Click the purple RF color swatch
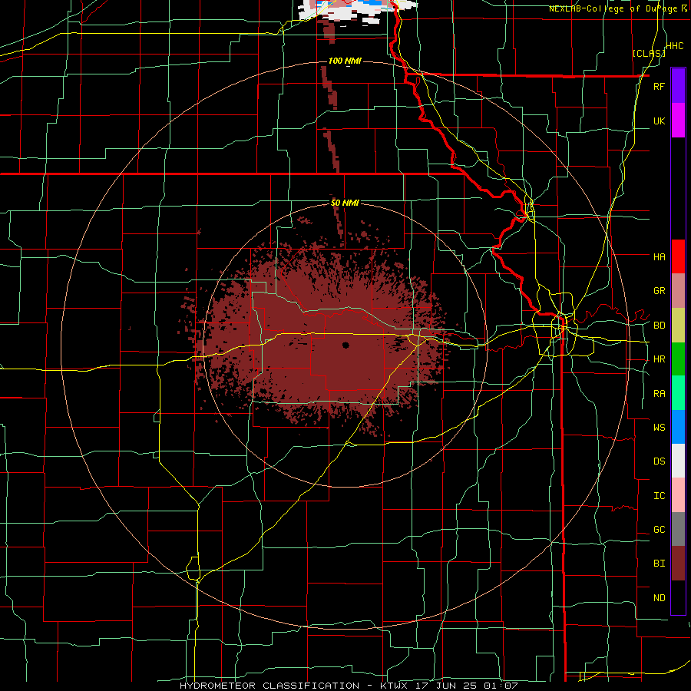The width and height of the screenshot is (691, 691). click(x=678, y=86)
